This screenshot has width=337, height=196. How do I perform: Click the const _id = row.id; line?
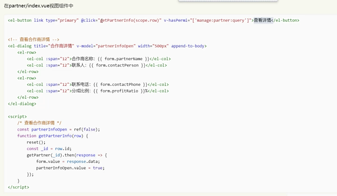[49, 149]
